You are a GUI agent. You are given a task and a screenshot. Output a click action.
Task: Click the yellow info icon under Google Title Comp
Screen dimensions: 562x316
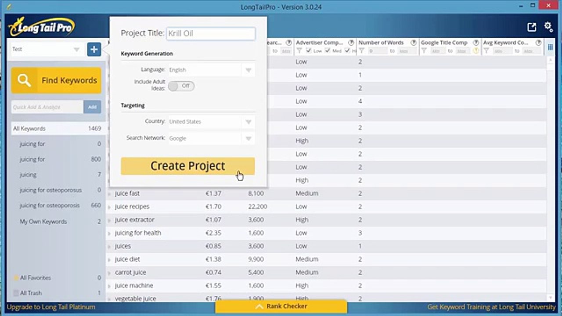[x=476, y=51]
